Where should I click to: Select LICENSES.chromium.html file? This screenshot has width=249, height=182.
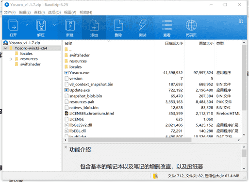pos(92,114)
